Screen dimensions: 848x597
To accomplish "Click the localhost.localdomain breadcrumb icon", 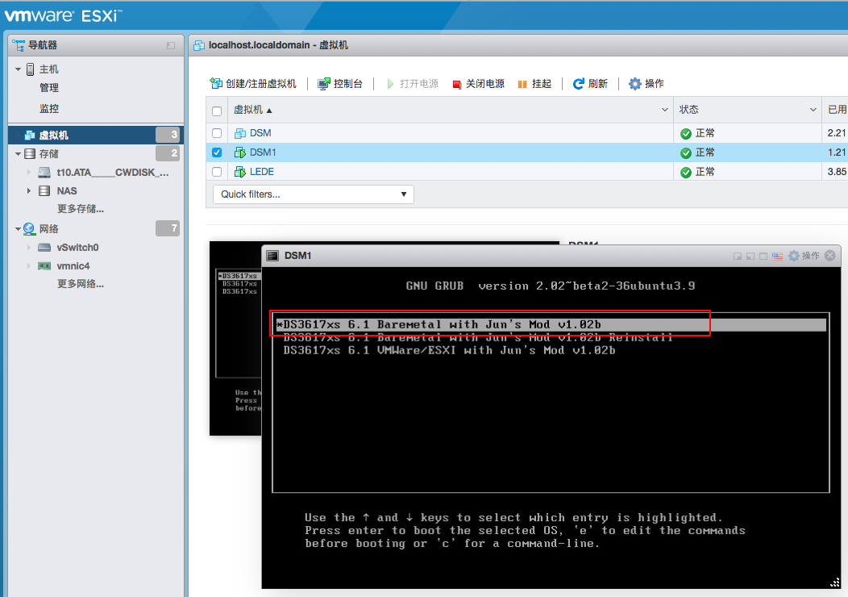I will (199, 45).
